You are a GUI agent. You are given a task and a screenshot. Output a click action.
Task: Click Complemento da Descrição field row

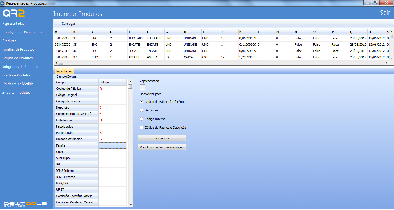(x=77, y=114)
